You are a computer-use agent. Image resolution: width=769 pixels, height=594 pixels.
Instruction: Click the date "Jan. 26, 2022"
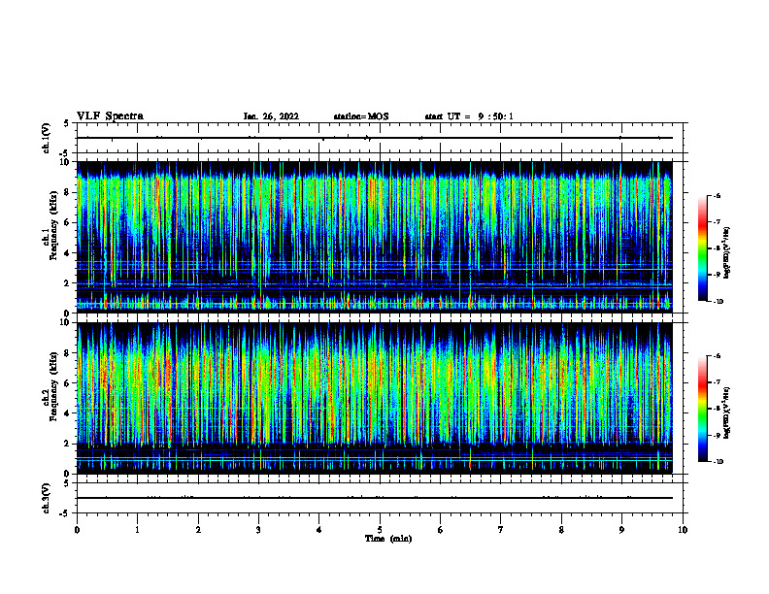(271, 116)
